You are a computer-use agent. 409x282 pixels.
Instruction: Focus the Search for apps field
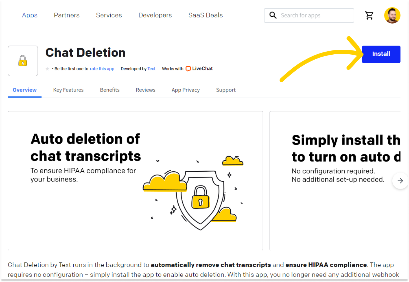(x=309, y=16)
